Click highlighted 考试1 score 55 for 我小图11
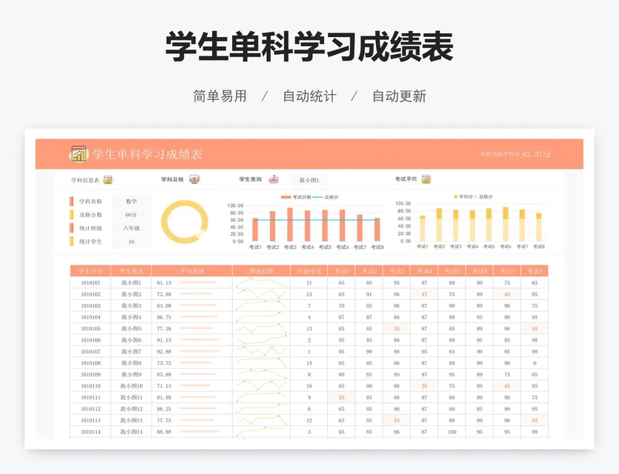This screenshot has width=619, height=474. [341, 397]
